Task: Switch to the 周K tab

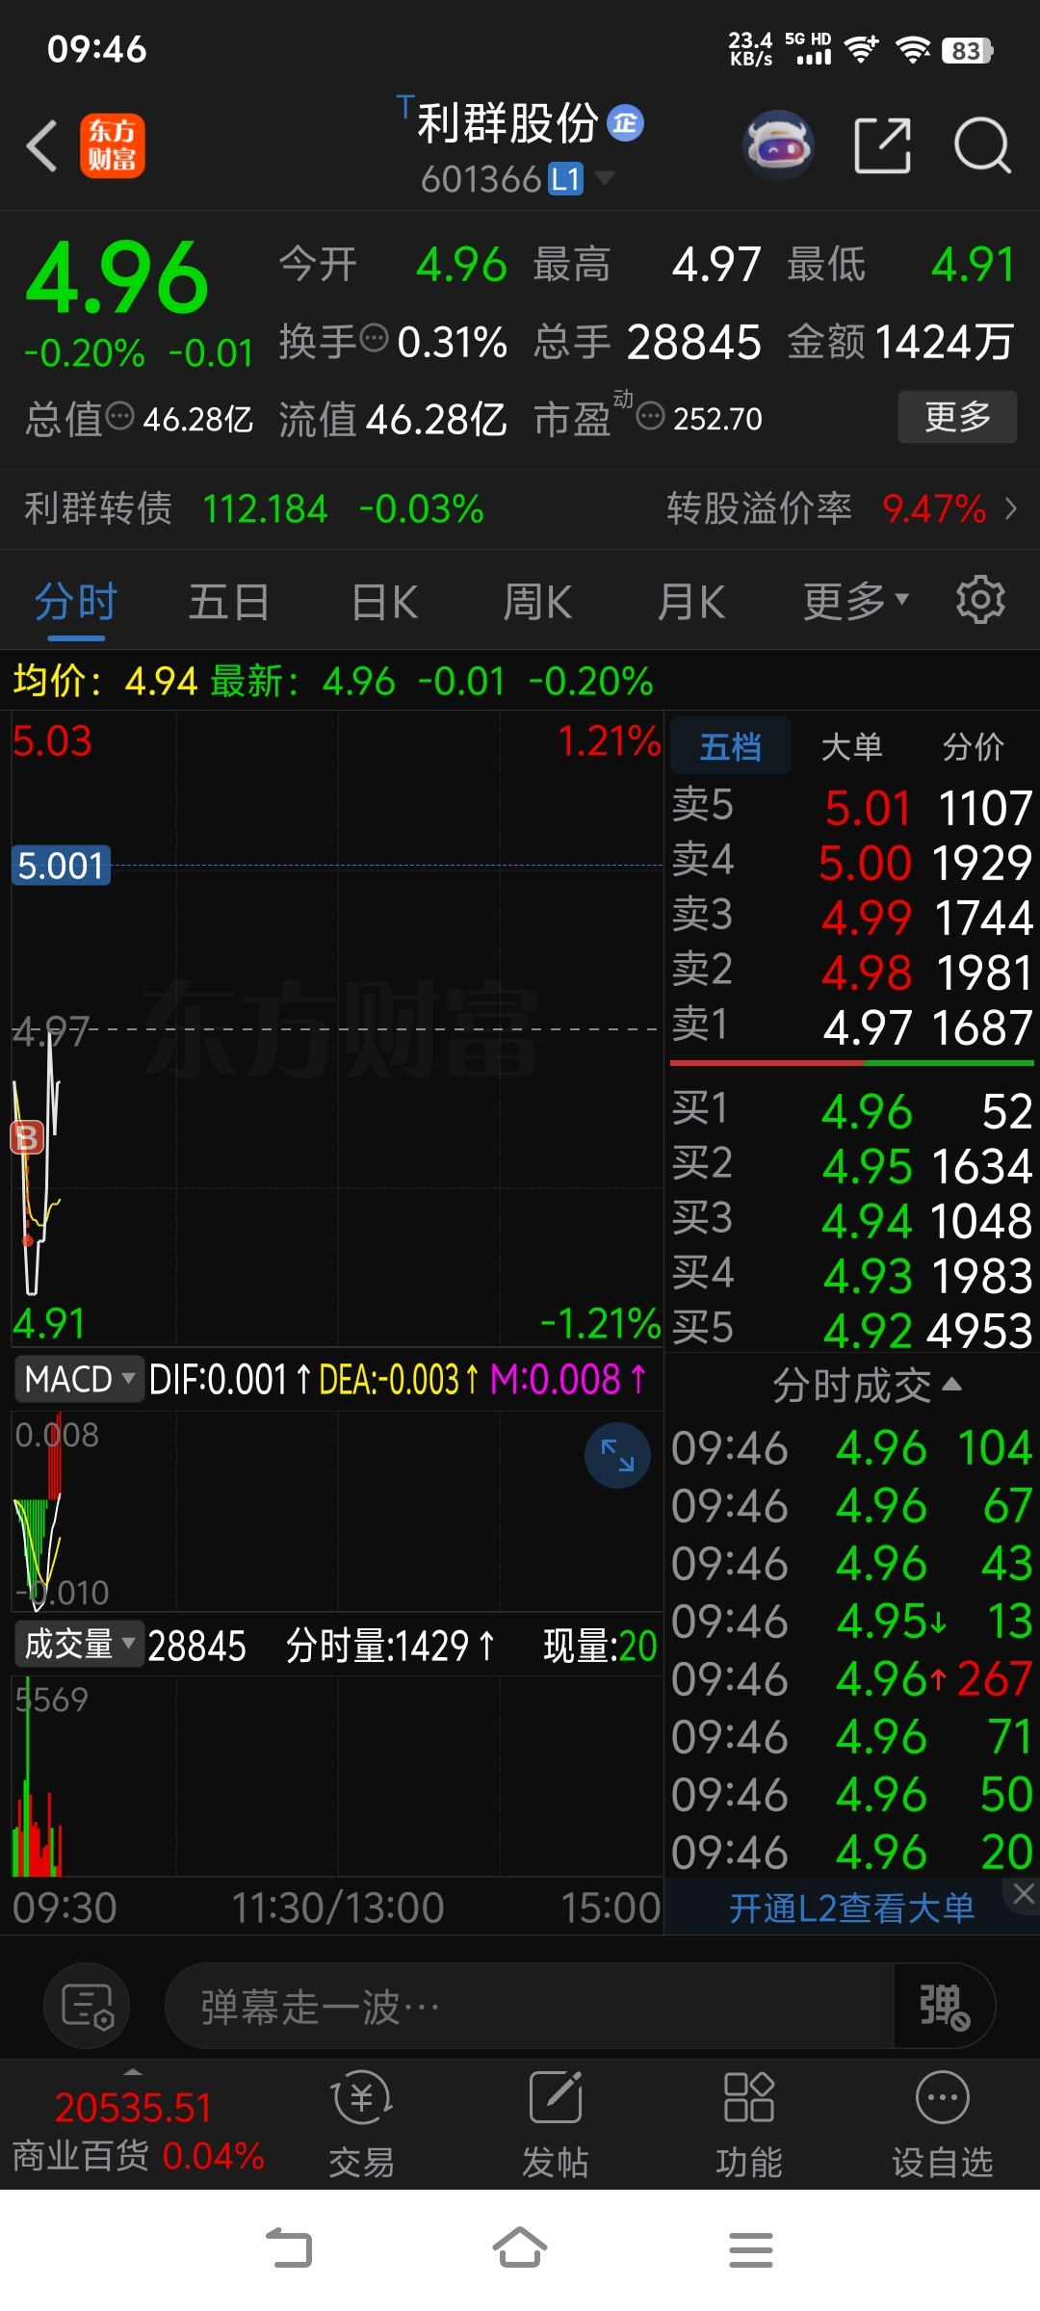Action: 537,601
